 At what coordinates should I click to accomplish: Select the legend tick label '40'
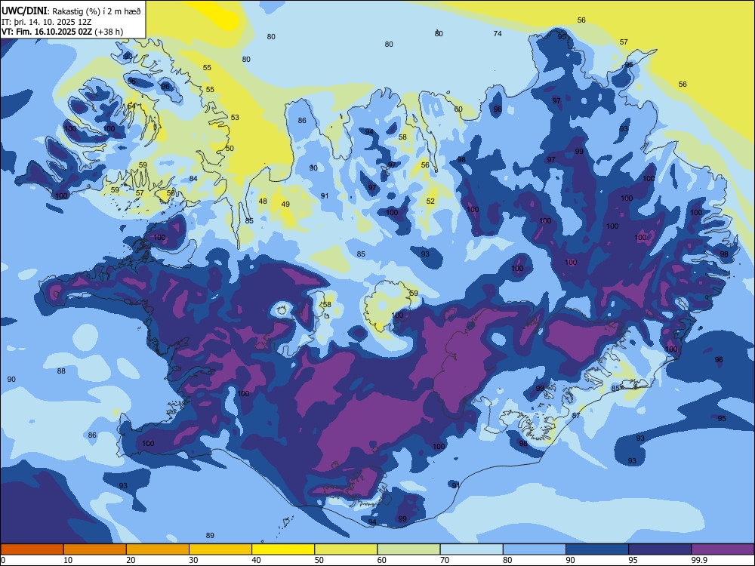(x=256, y=560)
